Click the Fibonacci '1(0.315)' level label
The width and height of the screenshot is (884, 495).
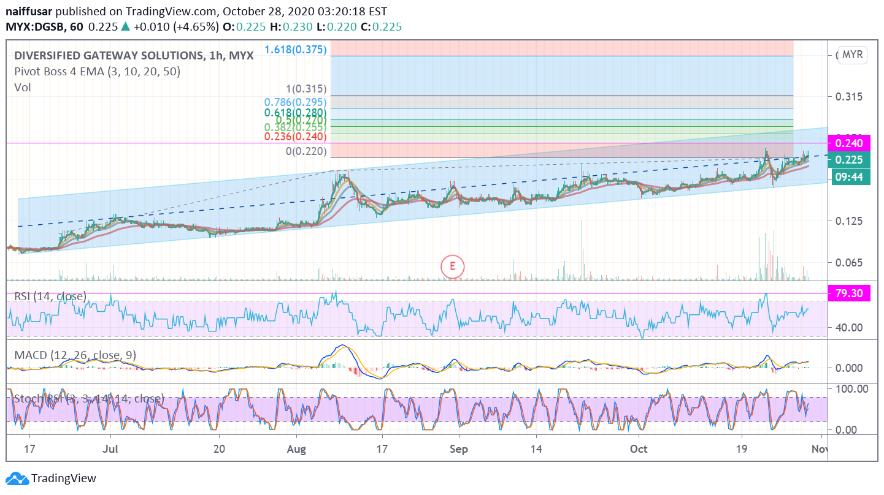307,89
